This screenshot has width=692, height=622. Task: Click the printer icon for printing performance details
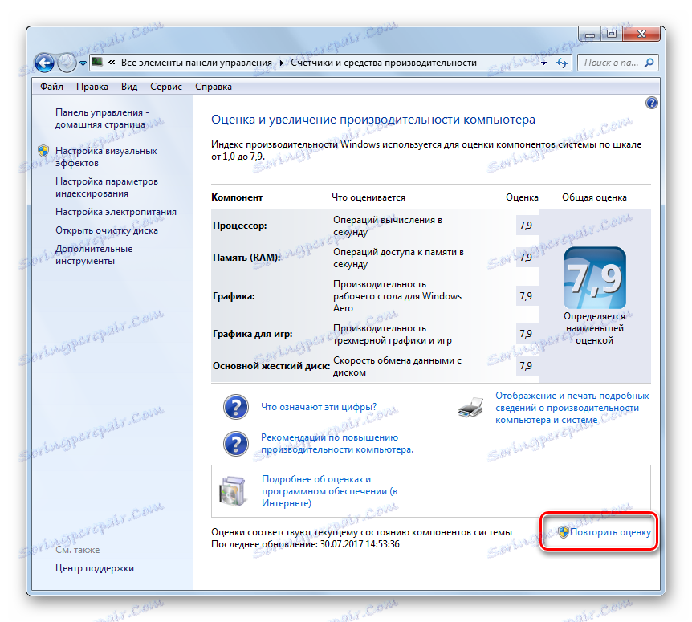point(469,409)
